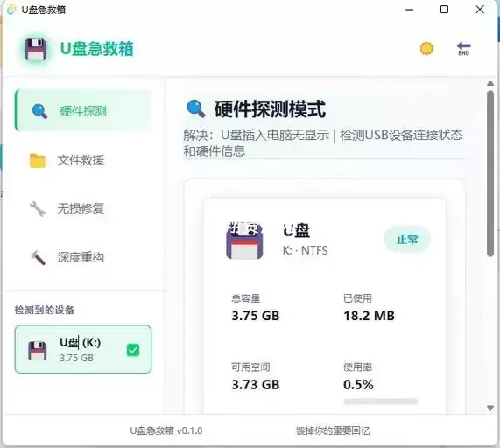Click the 可用空间 label

click(x=250, y=367)
